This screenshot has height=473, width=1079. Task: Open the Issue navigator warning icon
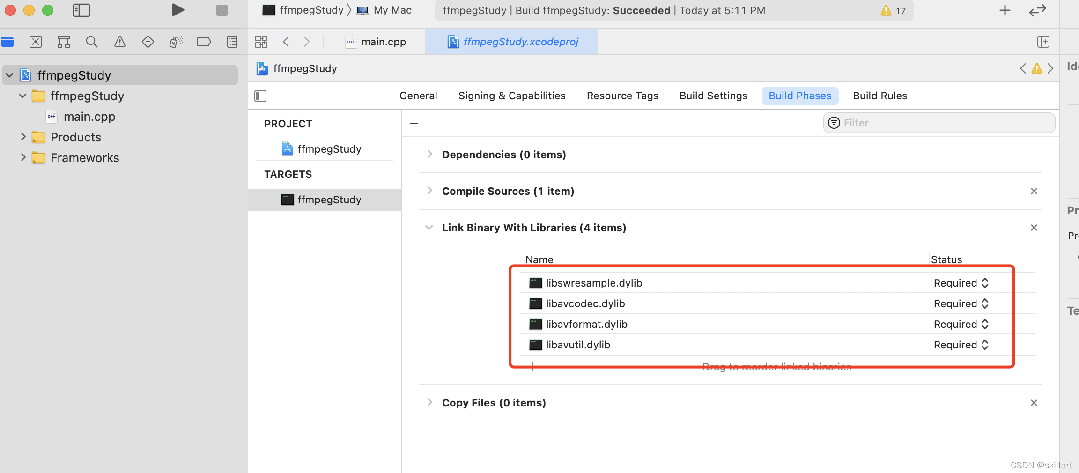[x=120, y=42]
